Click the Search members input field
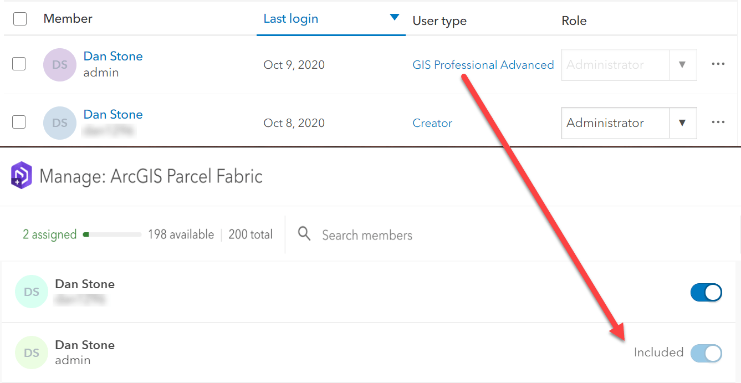Image resolution: width=741 pixels, height=383 pixels. click(x=367, y=235)
